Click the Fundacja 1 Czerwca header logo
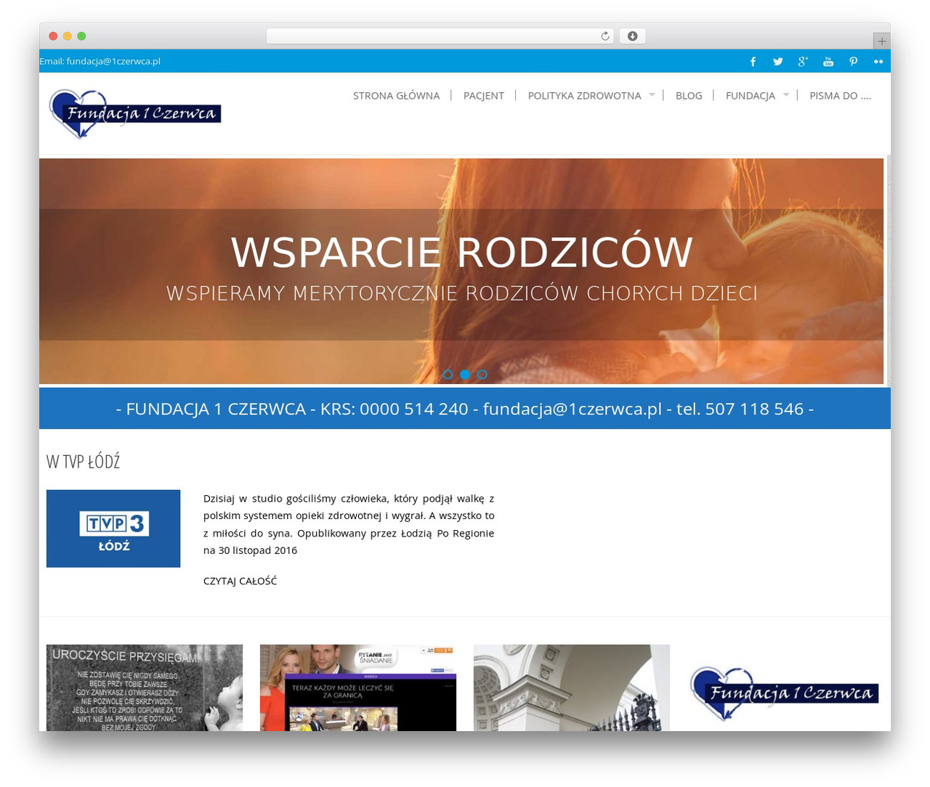The image size is (930, 787). tap(135, 114)
